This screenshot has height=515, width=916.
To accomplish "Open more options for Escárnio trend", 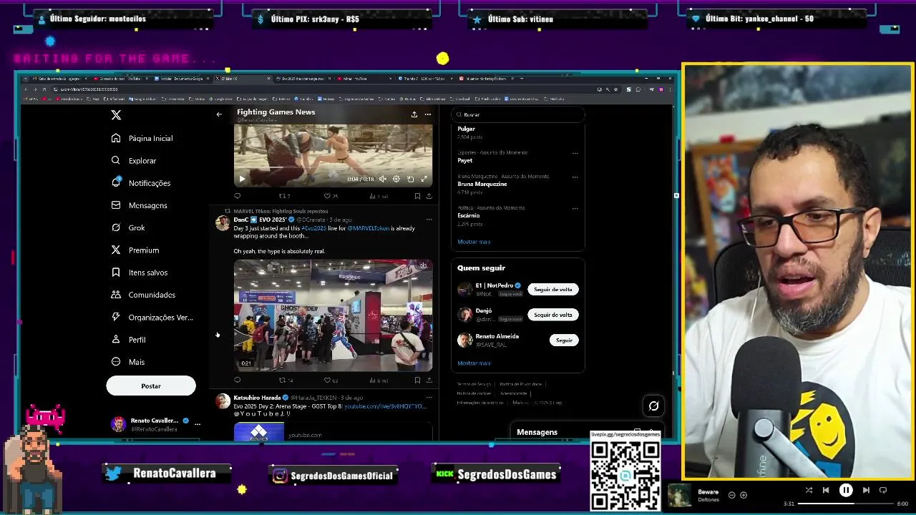I will click(575, 208).
